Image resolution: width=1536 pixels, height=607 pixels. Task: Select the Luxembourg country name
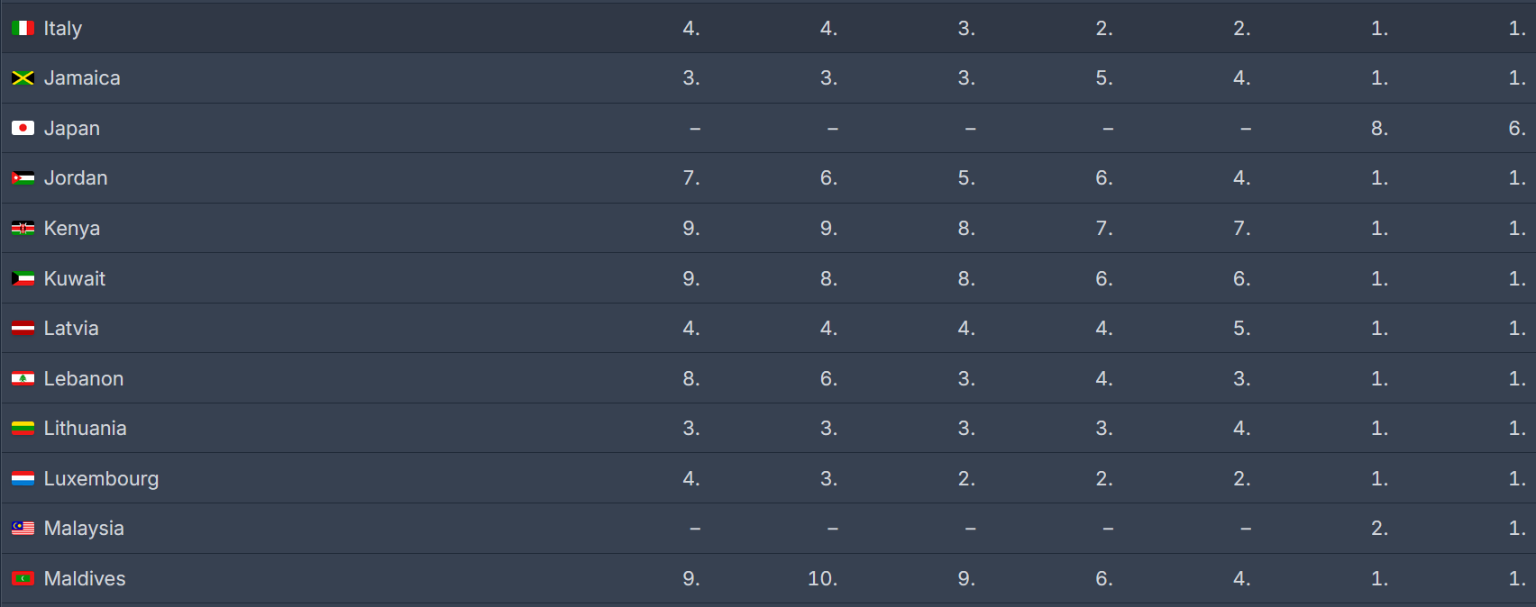[x=101, y=479]
